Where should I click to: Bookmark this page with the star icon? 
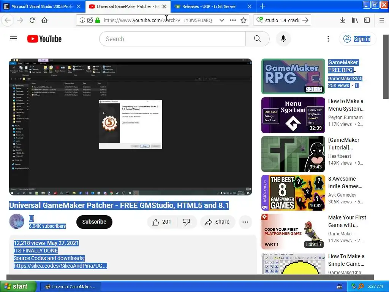point(244,21)
